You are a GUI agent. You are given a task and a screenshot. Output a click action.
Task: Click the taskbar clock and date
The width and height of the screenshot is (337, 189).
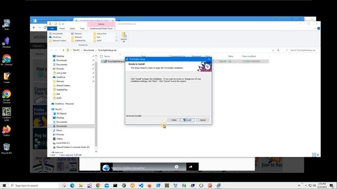[x=322, y=185]
